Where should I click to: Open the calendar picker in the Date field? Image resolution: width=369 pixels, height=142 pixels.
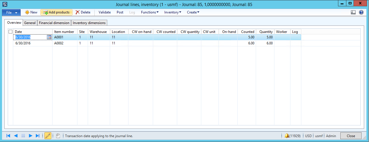[x=49, y=37]
